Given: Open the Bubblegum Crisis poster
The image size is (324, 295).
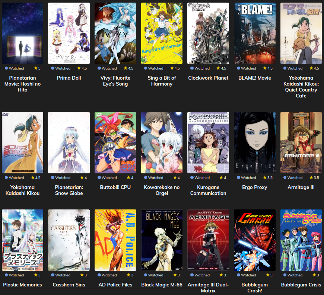Looking at the screenshot, I should (301, 240).
